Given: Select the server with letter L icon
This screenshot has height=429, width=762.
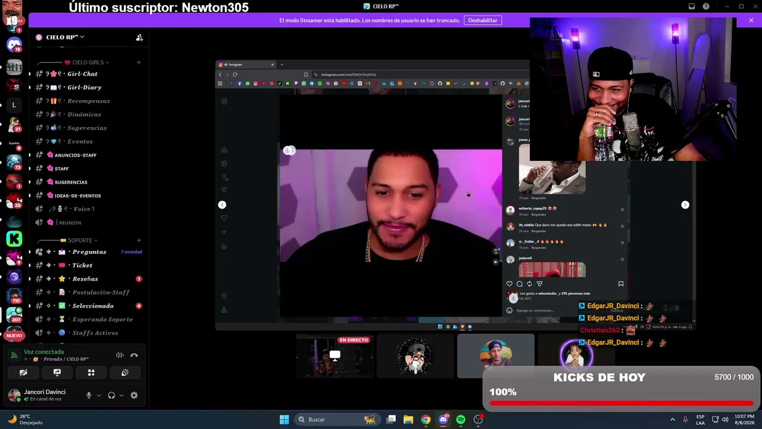Looking at the screenshot, I should pyautogui.click(x=14, y=105).
